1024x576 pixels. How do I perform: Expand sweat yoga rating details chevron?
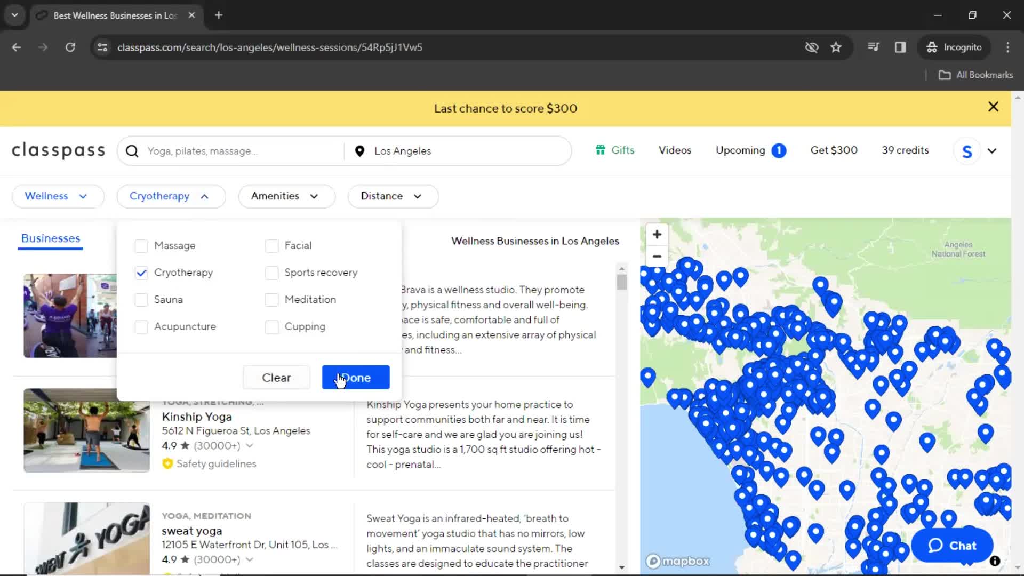pos(249,559)
